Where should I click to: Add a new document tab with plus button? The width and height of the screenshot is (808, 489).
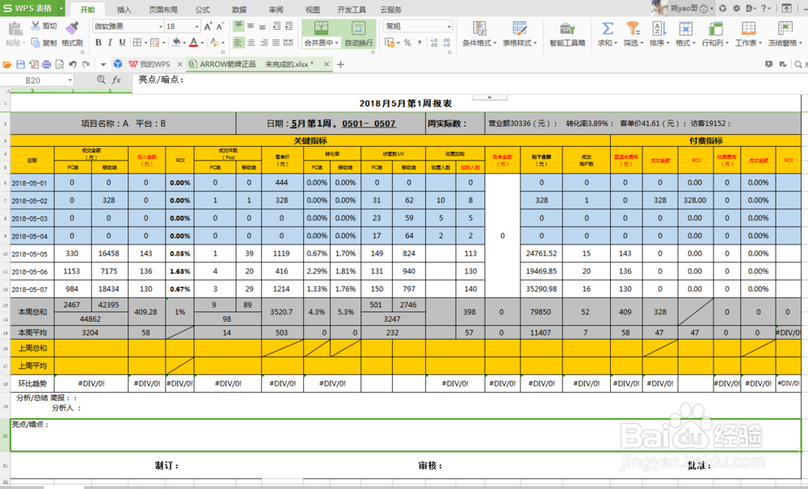[341, 65]
